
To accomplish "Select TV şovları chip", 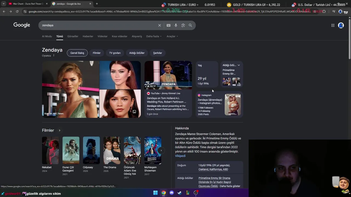I will pyautogui.click(x=115, y=53).
